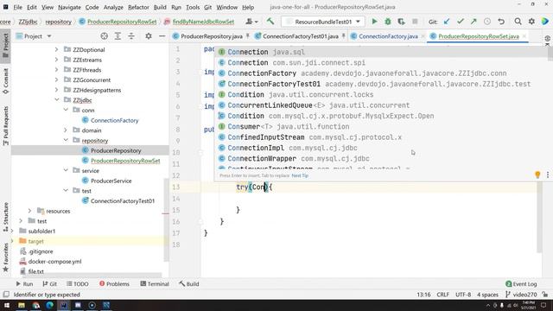Select the target folder
553x311 pixels.
pyautogui.click(x=35, y=242)
